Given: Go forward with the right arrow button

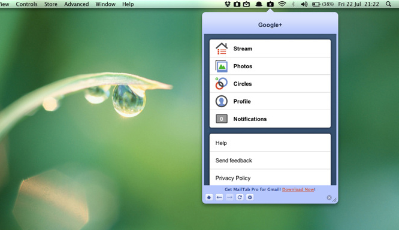Looking at the screenshot, I should coord(229,197).
